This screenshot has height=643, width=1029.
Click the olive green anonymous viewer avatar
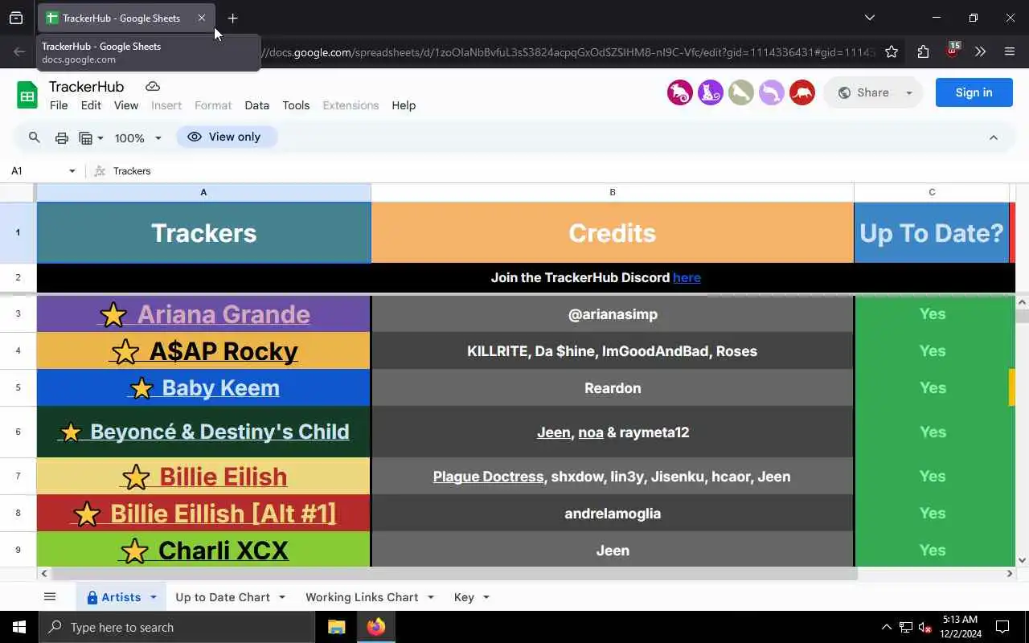tap(741, 92)
